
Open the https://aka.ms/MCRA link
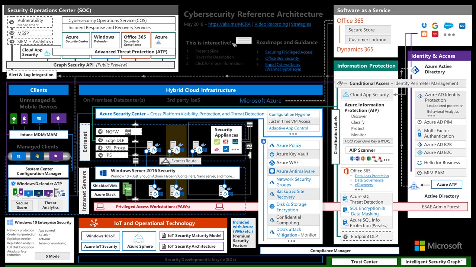pyautogui.click(x=229, y=24)
